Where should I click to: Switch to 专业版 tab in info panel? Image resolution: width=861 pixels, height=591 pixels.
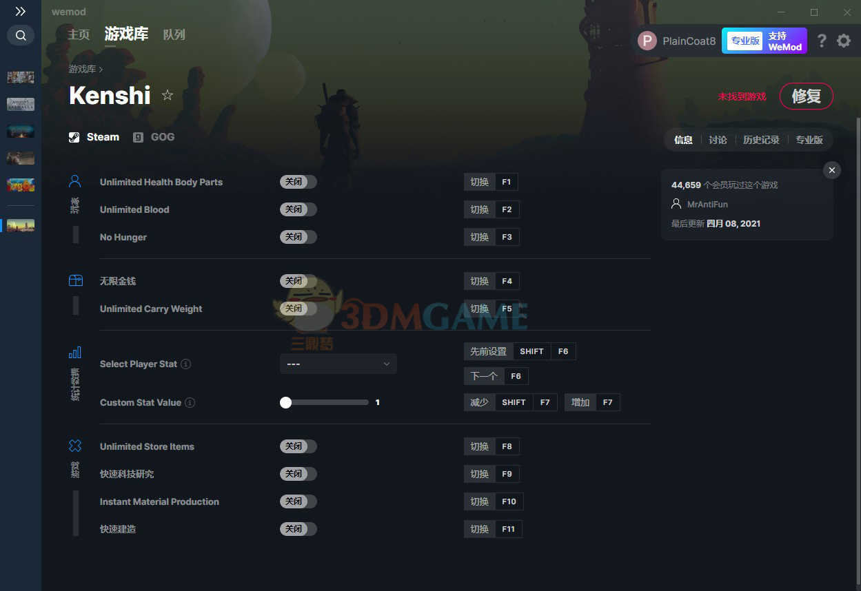click(809, 140)
